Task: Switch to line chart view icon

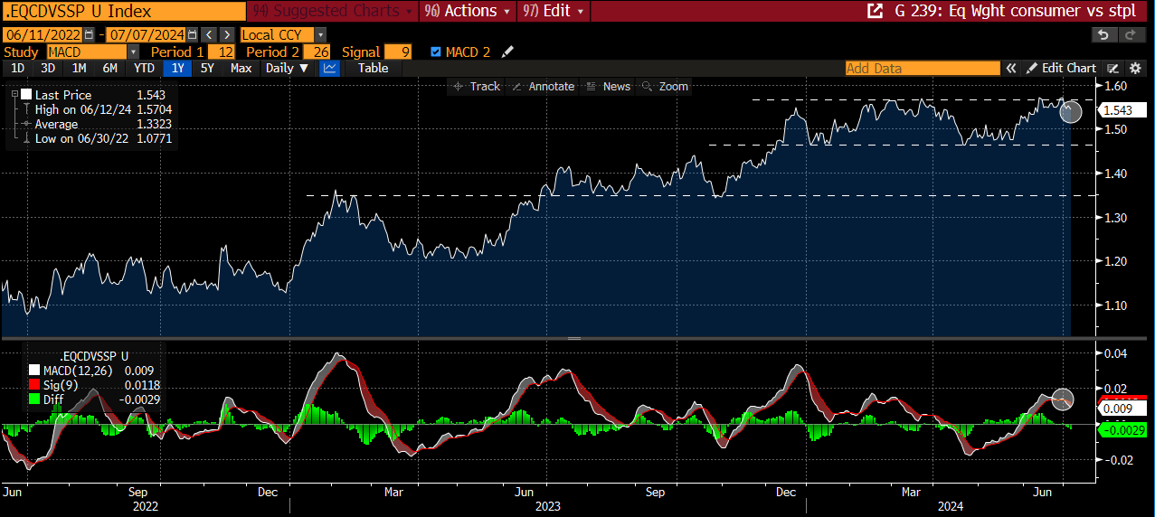Action: coord(330,68)
